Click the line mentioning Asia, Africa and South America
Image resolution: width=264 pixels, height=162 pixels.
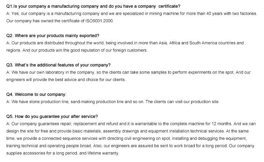[125, 43]
